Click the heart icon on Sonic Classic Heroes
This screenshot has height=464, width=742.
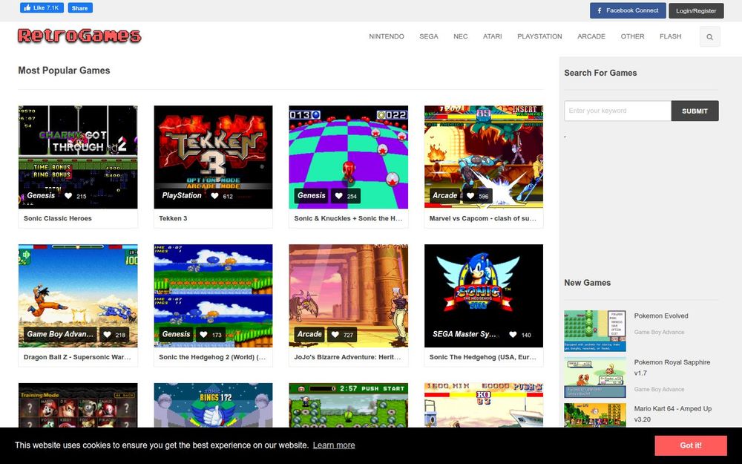(68, 195)
